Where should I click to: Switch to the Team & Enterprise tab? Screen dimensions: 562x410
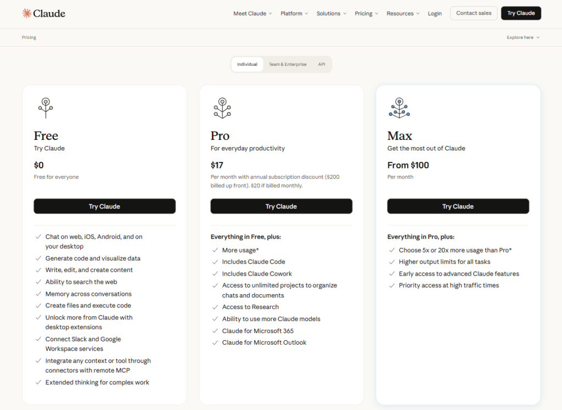288,64
